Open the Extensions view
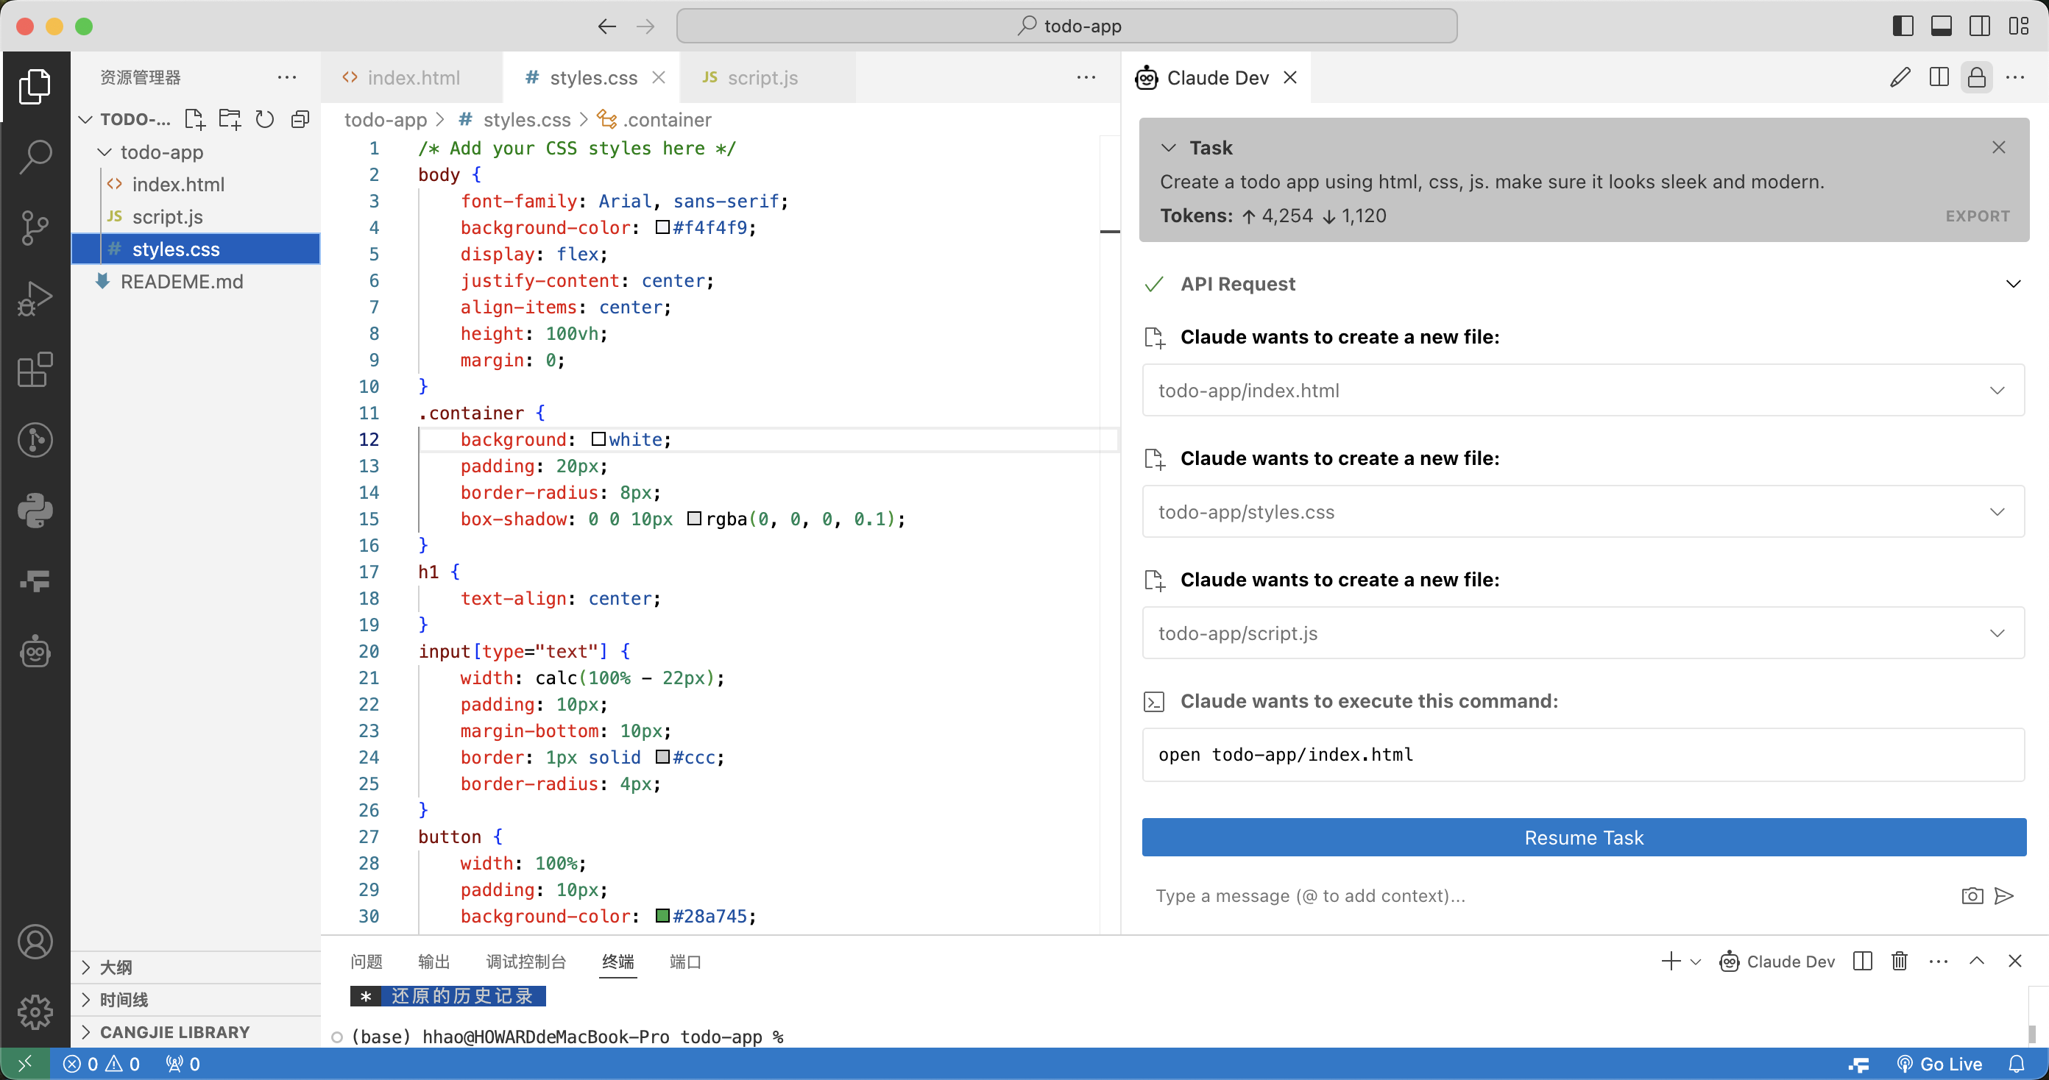This screenshot has width=2049, height=1080. click(35, 369)
